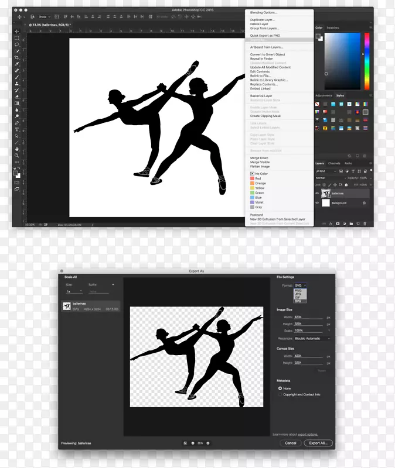
Task: Toggle the lock all padlock icon
Action: click(346, 185)
